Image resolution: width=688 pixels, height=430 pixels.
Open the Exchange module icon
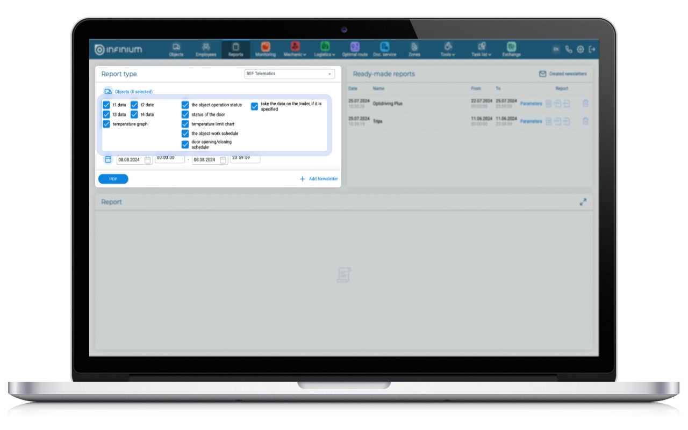click(x=511, y=47)
